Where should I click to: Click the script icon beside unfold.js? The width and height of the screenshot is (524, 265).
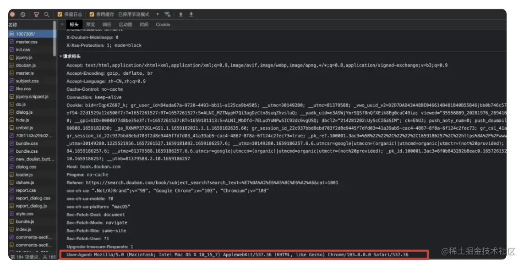[12, 128]
